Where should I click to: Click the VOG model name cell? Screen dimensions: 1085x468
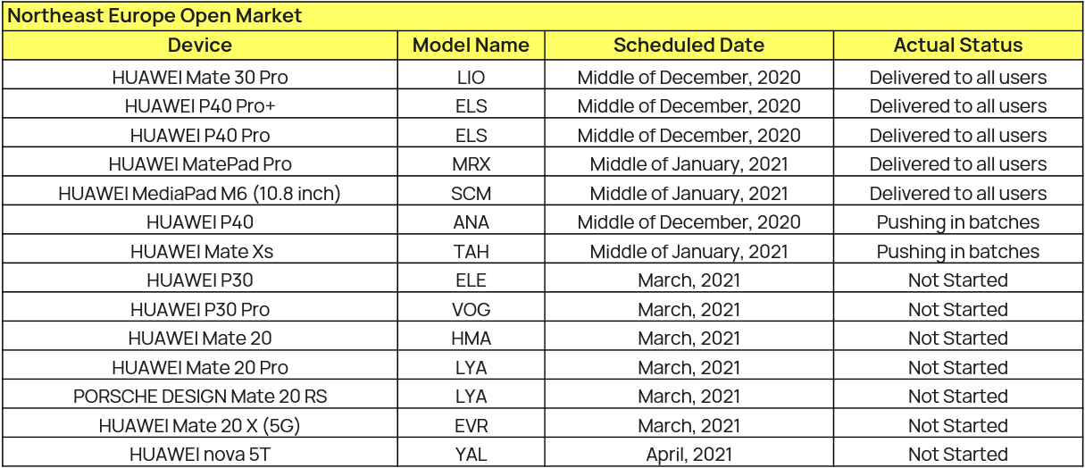pyautogui.click(x=471, y=309)
